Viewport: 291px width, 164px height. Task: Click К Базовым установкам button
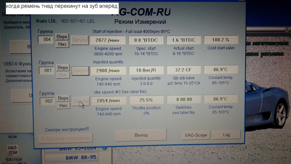coord(65,138)
